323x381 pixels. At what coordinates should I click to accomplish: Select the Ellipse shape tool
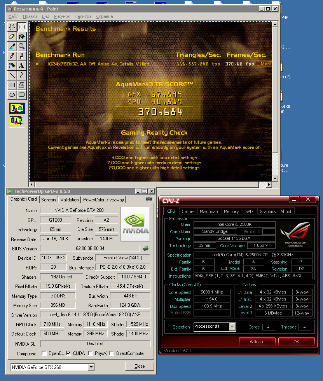tap(12, 95)
